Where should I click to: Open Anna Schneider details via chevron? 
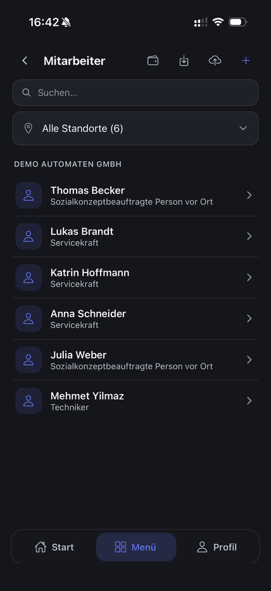pos(249,319)
